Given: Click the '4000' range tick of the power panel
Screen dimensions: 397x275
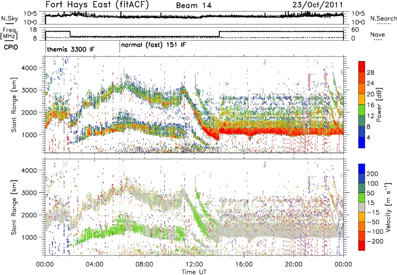Looking at the screenshot, I should tap(29, 68).
